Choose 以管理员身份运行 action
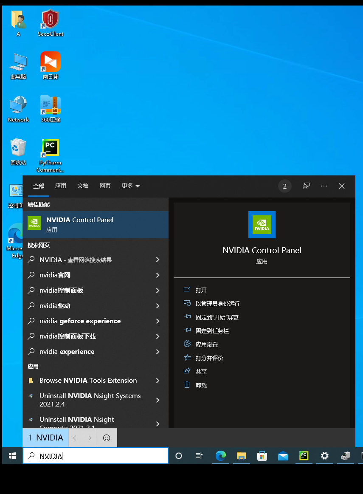The height and width of the screenshot is (494, 363). 211,303
